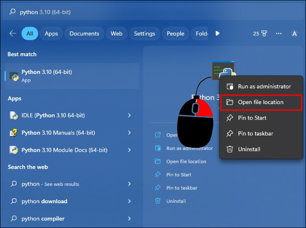Show more filter tabs with the play arrow

point(217,33)
